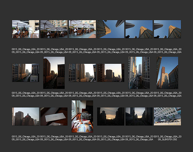Pick dusk buildings photo with red neon sign
The width and height of the screenshot is (193, 152).
tap(26, 117)
